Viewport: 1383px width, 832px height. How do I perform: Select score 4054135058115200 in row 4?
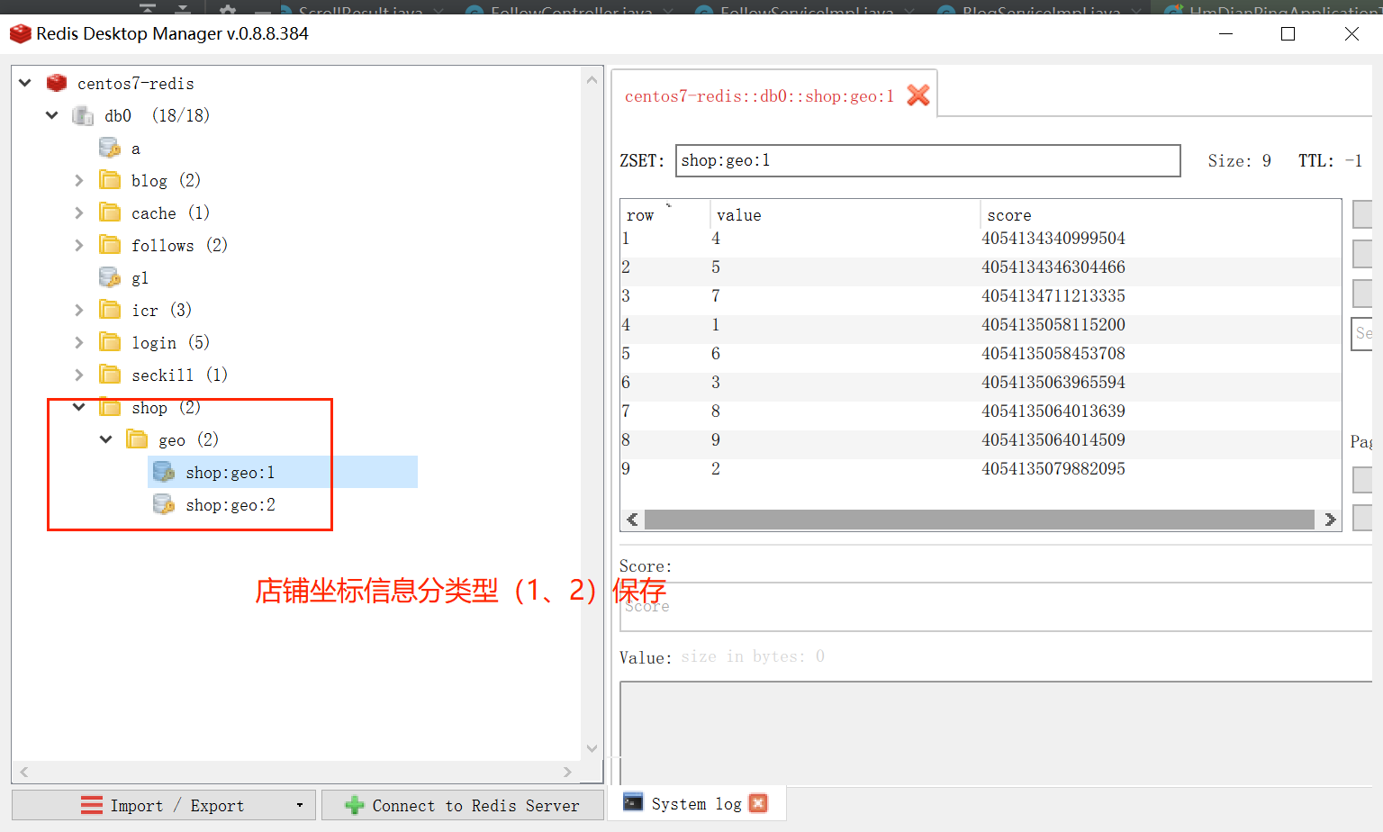(1053, 325)
